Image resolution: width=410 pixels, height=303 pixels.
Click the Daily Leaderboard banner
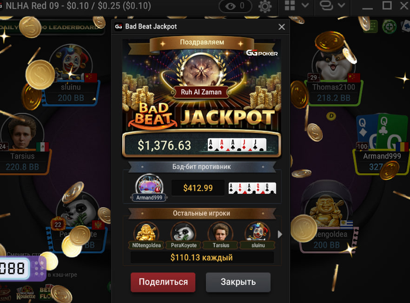click(x=51, y=27)
